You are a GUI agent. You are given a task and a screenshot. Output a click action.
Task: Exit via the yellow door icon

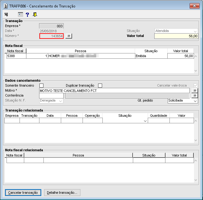35,15
